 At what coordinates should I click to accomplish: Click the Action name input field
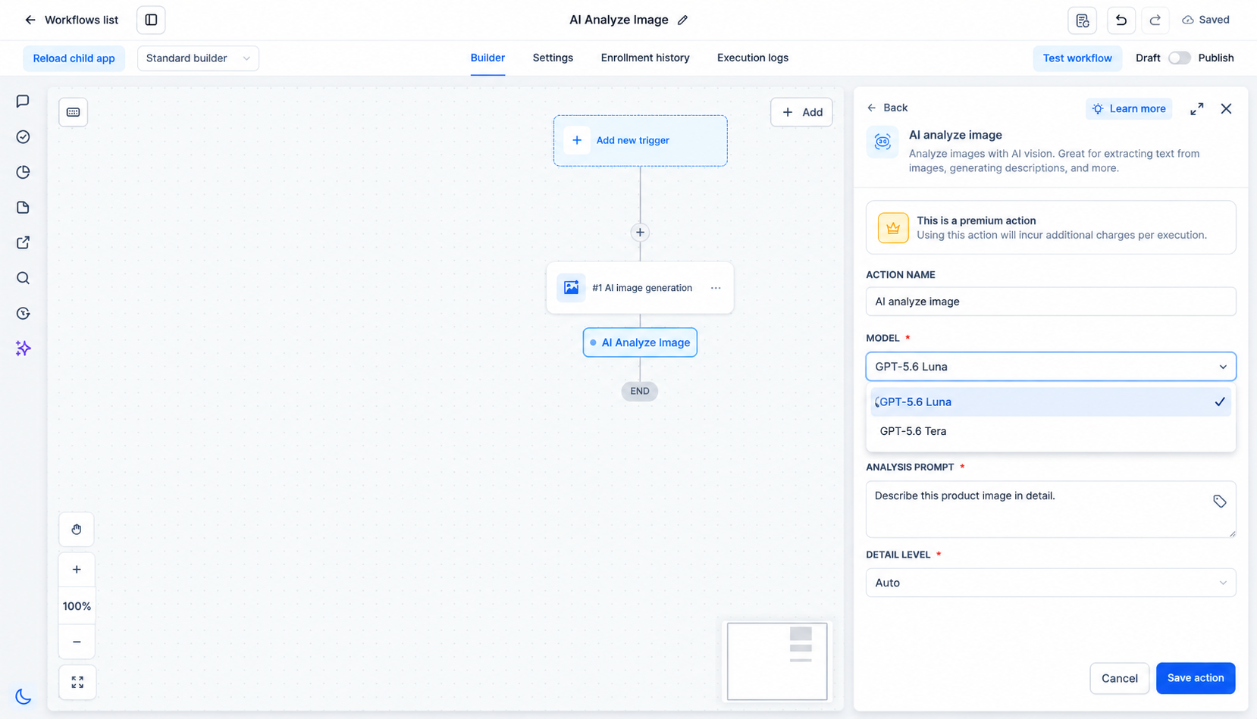[1051, 302]
